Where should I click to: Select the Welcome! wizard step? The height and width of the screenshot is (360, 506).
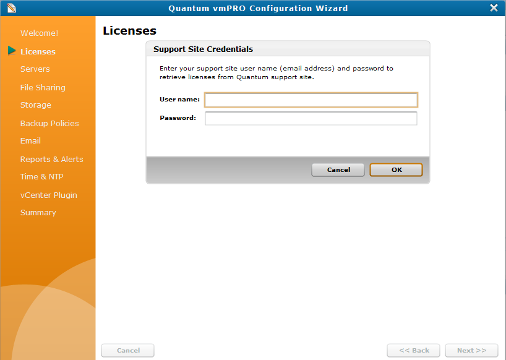coord(39,33)
